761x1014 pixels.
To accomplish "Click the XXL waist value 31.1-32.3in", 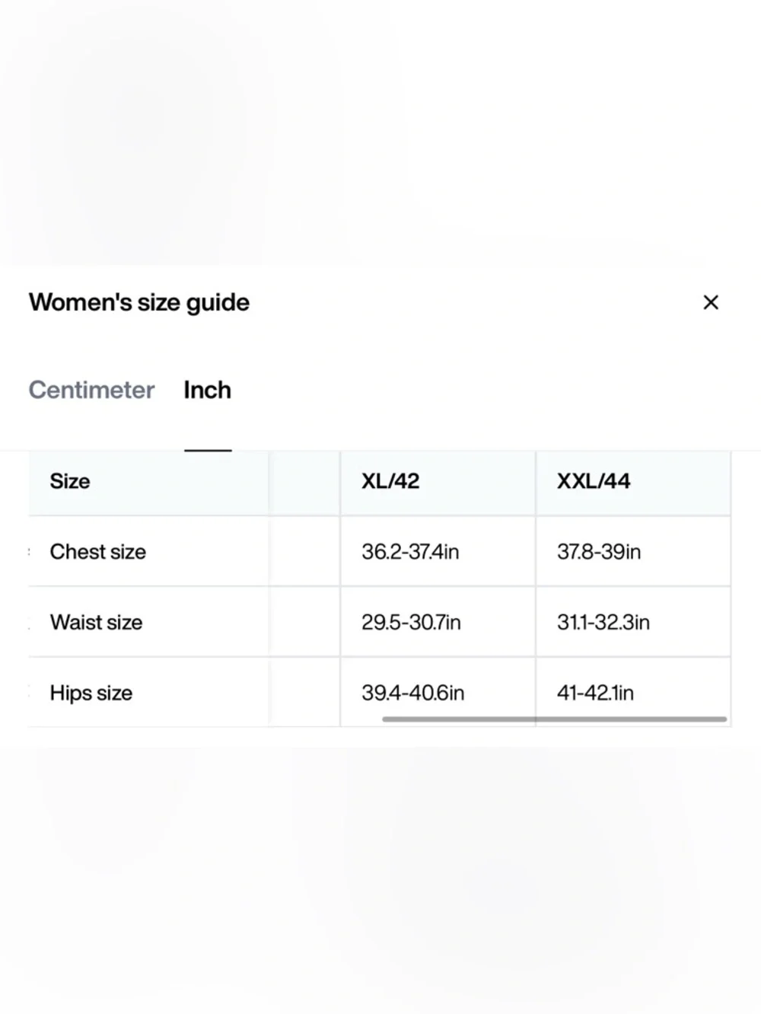I will (603, 623).
